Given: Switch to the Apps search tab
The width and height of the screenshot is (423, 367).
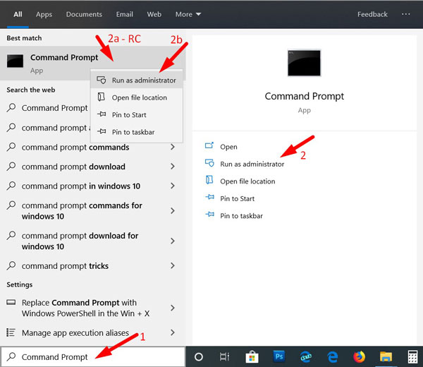Looking at the screenshot, I should (x=44, y=14).
